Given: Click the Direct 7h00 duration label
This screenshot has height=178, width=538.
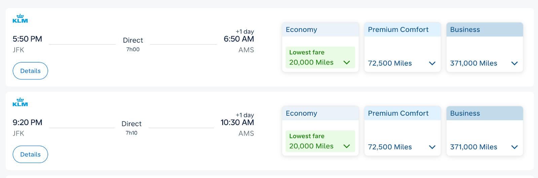Looking at the screenshot, I should (x=133, y=44).
